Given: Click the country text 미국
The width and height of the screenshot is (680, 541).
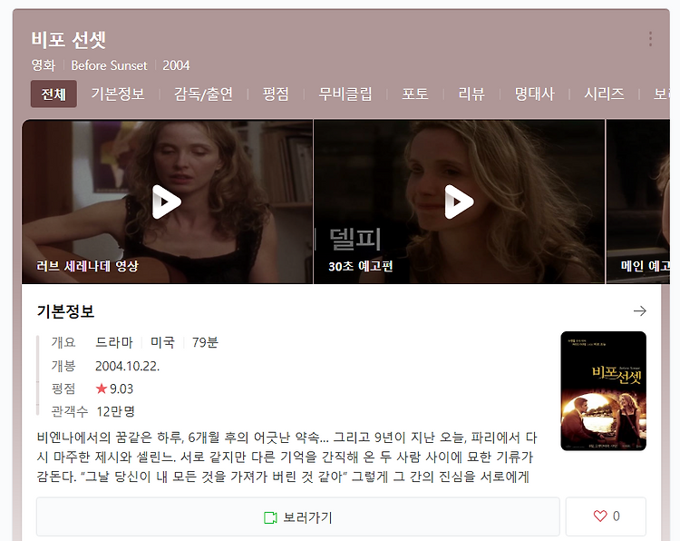Looking at the screenshot, I should (162, 342).
